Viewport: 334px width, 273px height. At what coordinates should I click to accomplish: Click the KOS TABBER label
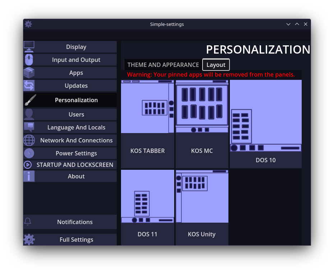(x=147, y=151)
